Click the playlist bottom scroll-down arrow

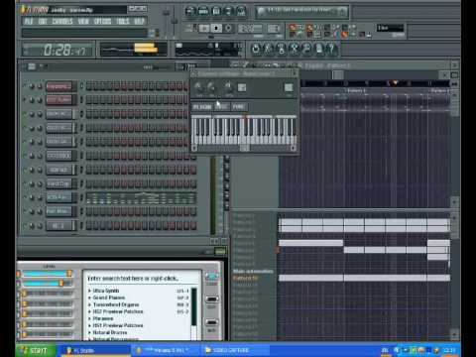454,334
